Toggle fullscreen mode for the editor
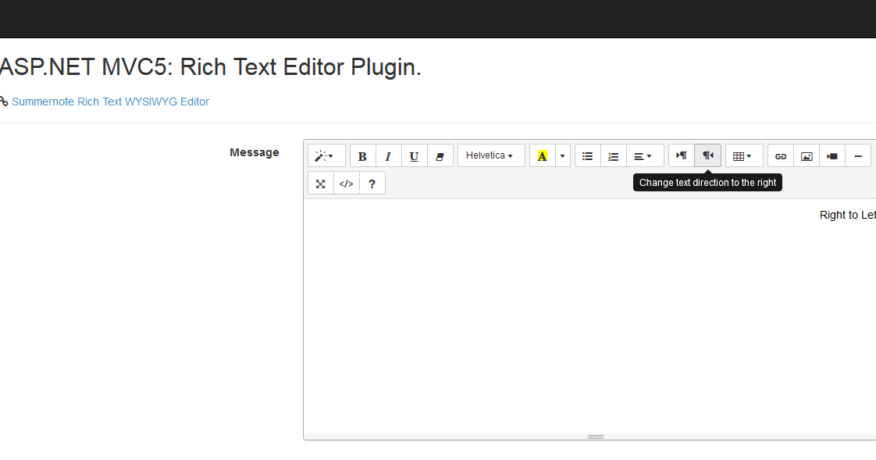 click(320, 183)
